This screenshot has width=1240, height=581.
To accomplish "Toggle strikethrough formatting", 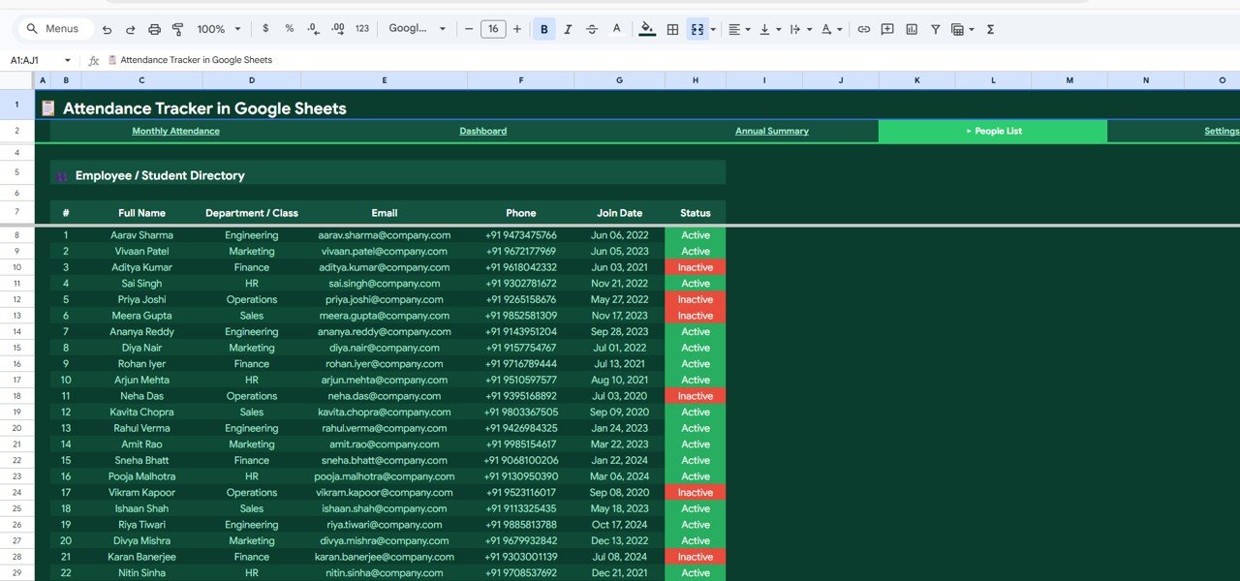I will pos(592,29).
